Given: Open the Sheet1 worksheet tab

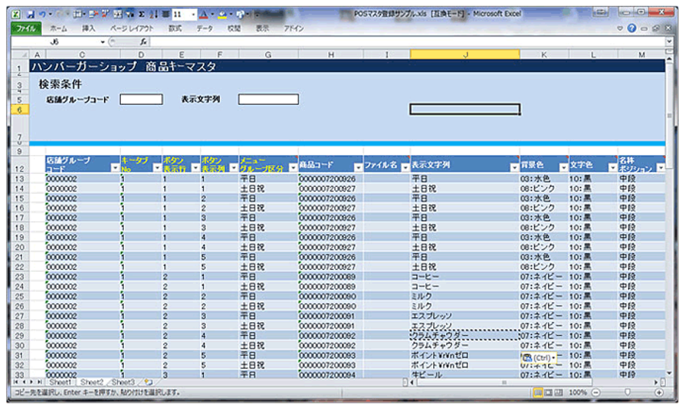Looking at the screenshot, I should pyautogui.click(x=64, y=382).
